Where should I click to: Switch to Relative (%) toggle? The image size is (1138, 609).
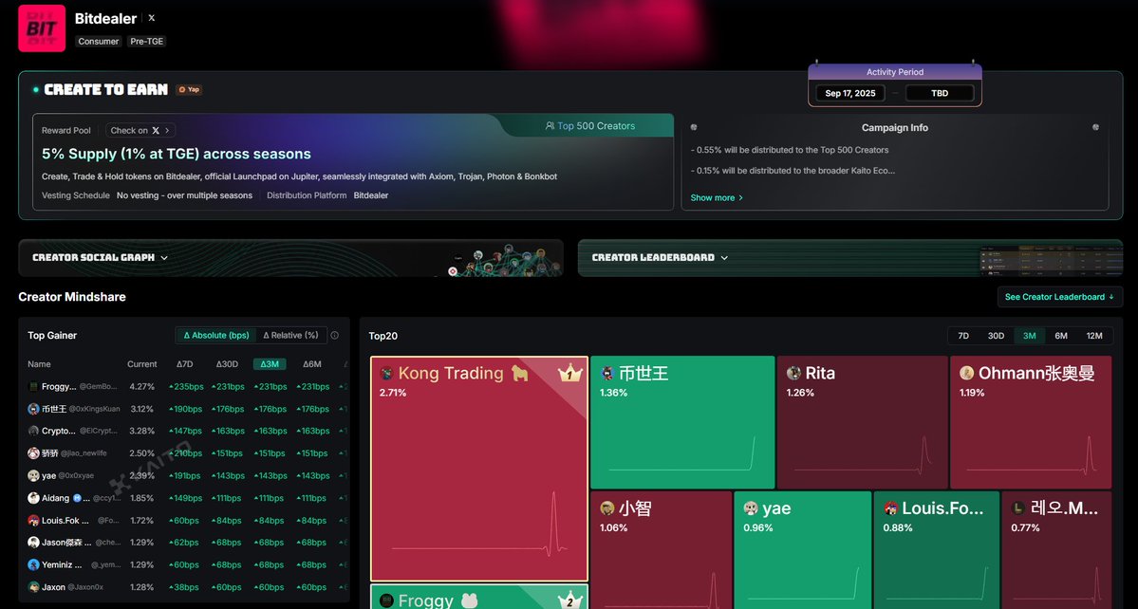click(x=291, y=336)
